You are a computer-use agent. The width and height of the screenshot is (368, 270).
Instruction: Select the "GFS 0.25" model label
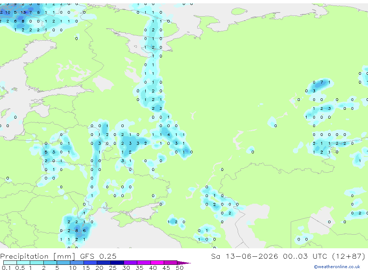click(x=98, y=256)
